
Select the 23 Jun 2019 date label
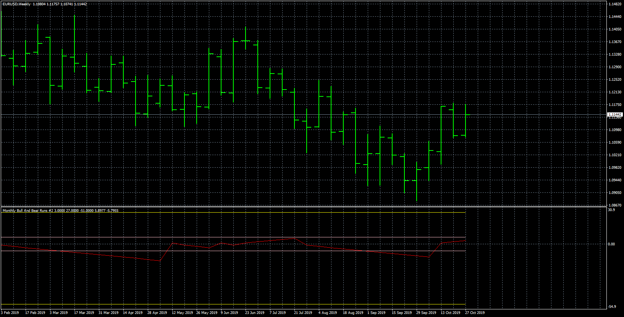click(255, 313)
